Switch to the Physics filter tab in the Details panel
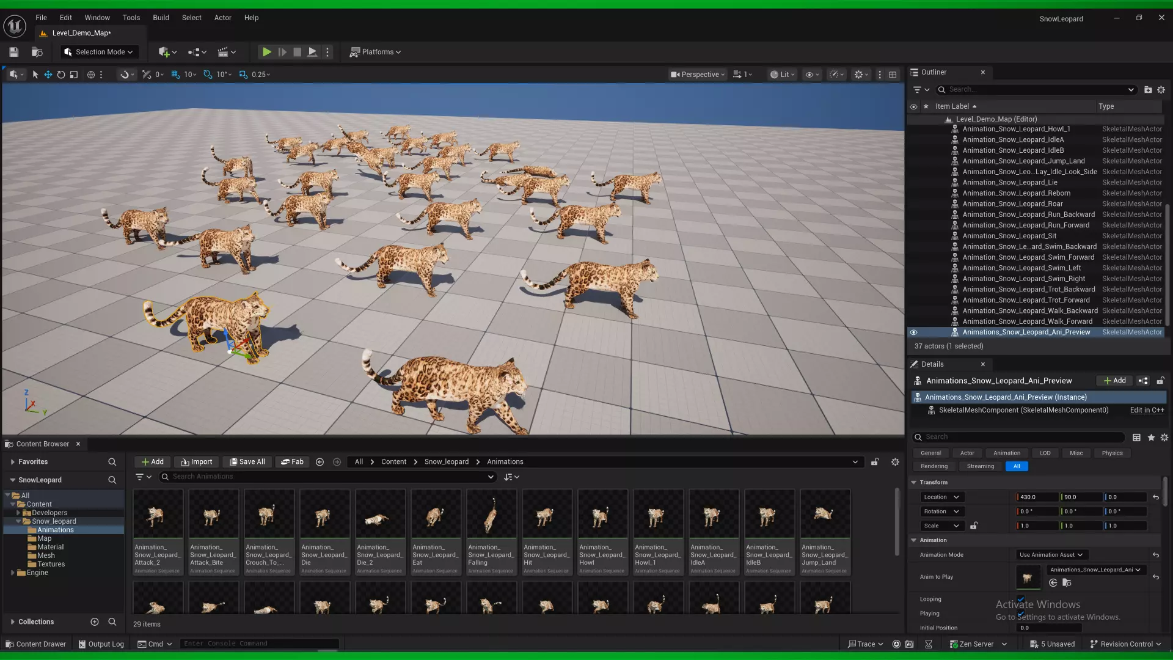This screenshot has width=1173, height=660. click(1112, 453)
